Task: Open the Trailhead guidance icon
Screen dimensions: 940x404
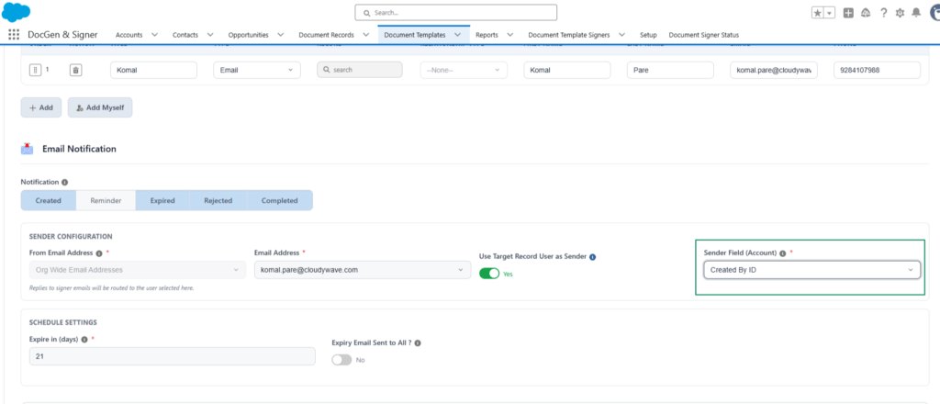Action: pos(865,13)
